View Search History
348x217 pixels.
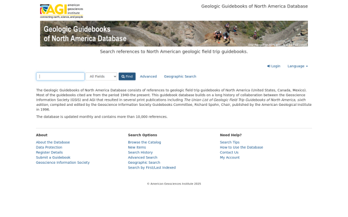pos(140,152)
